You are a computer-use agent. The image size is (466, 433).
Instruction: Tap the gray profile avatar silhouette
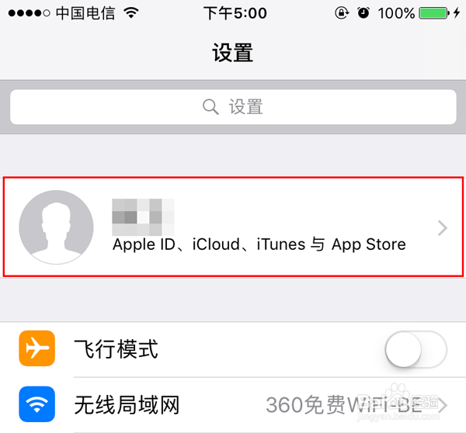(56, 227)
